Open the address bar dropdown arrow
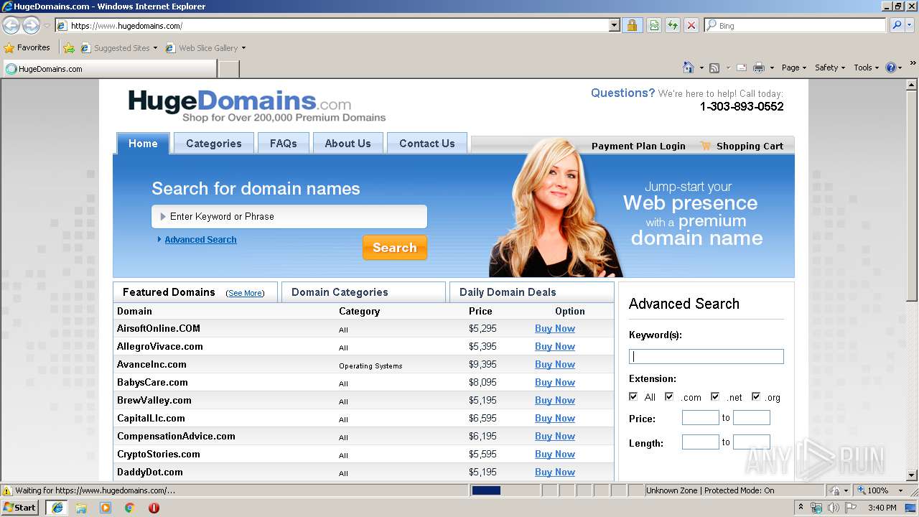This screenshot has width=919, height=517. pyautogui.click(x=614, y=25)
